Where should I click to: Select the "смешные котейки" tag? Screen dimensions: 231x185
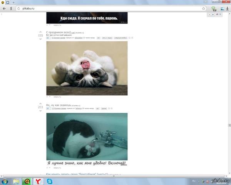pyautogui.click(x=121, y=38)
